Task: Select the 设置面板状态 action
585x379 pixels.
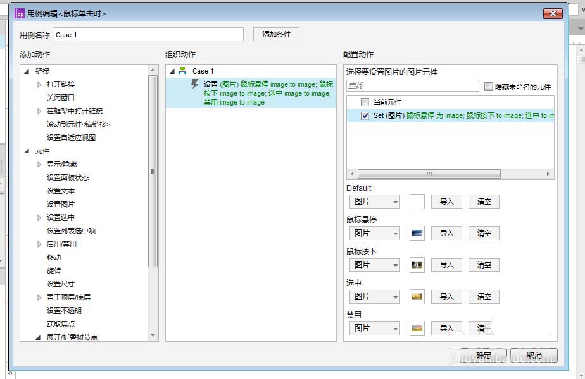Action: 68,177
